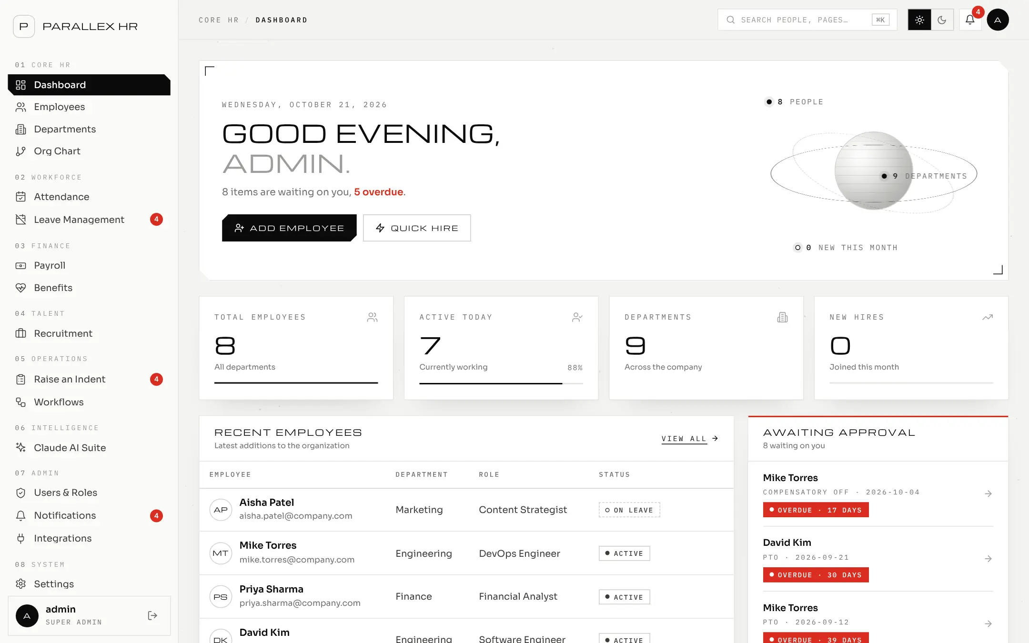
Task: Click the search people, pages field
Action: coord(807,20)
